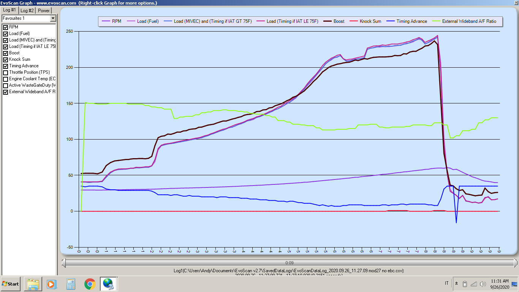
Task: Show hidden system tray icons
Action: 456,284
